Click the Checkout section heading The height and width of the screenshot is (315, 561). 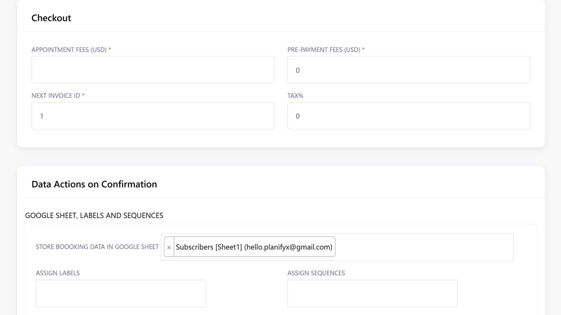[51, 18]
